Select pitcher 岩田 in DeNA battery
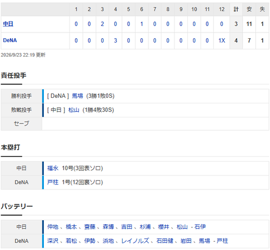This screenshot has width=270, height=250. click(186, 241)
